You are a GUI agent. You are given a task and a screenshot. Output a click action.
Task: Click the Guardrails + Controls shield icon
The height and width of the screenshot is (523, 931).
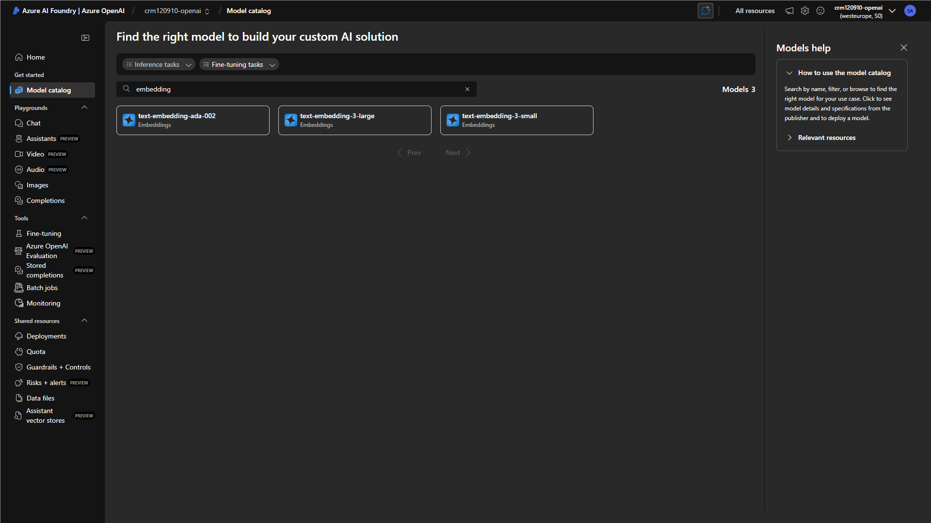19,367
